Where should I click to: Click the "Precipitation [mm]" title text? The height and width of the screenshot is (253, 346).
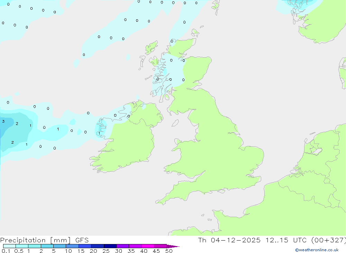point(35,240)
